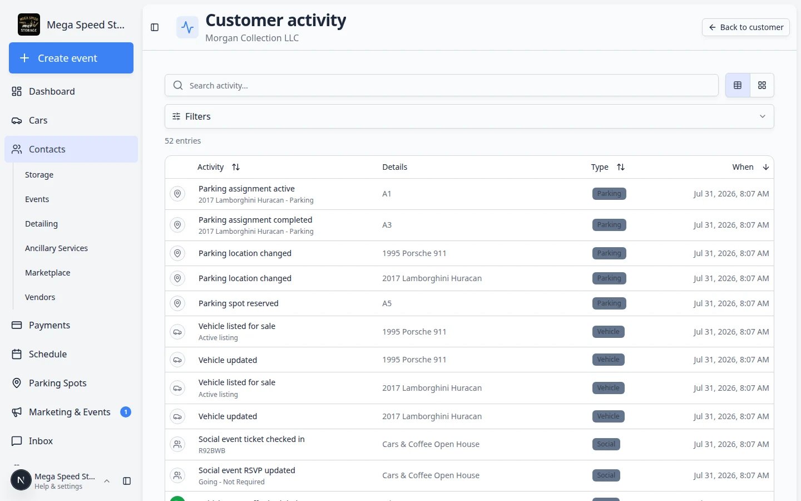The width and height of the screenshot is (801, 501).
Task: Click the pin icon for Parking spot reserved
Action: click(177, 303)
